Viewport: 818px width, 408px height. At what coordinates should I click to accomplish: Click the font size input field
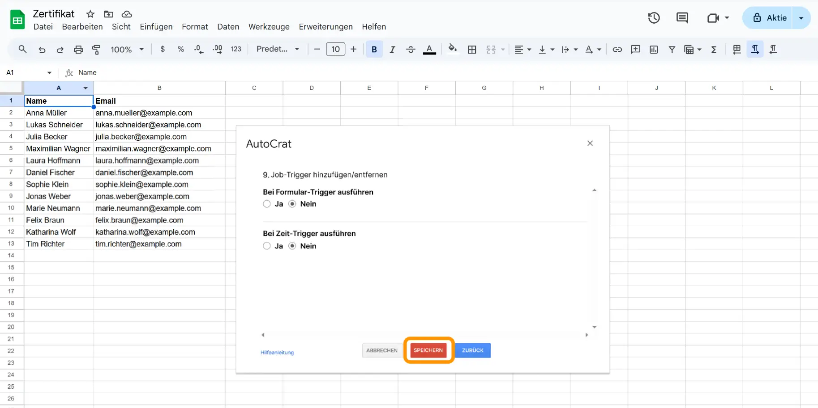(x=336, y=49)
